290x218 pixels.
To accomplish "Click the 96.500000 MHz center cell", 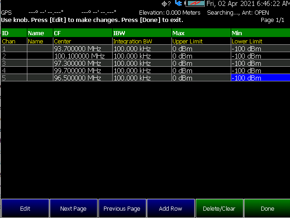I will click(83, 78).
